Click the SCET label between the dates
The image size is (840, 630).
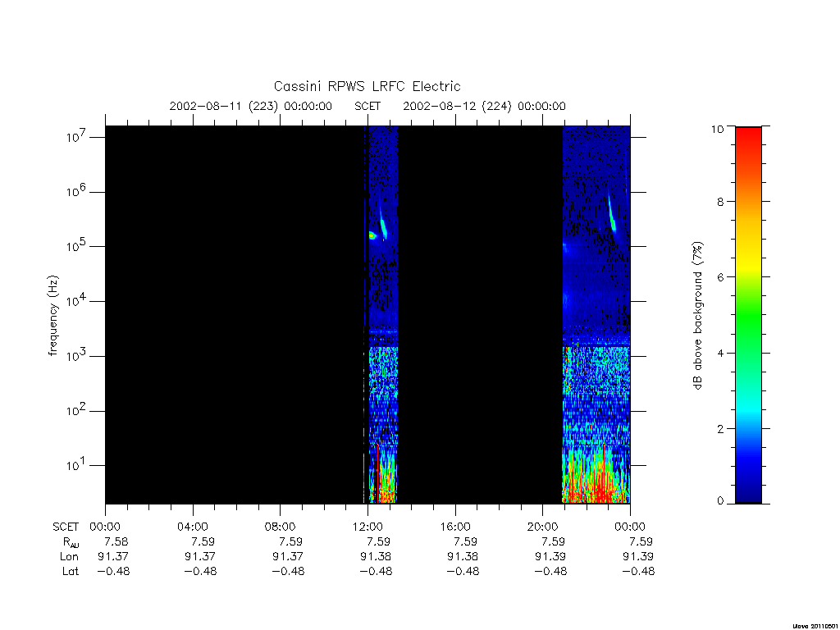367,106
